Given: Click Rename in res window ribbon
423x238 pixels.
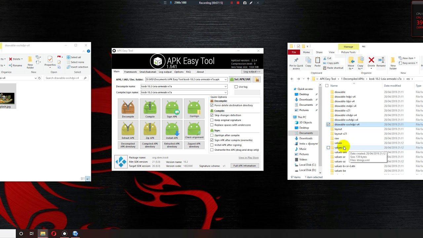Looking at the screenshot, I should [381, 62].
